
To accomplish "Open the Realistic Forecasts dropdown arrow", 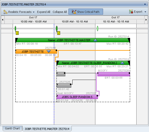I will point(34,12).
